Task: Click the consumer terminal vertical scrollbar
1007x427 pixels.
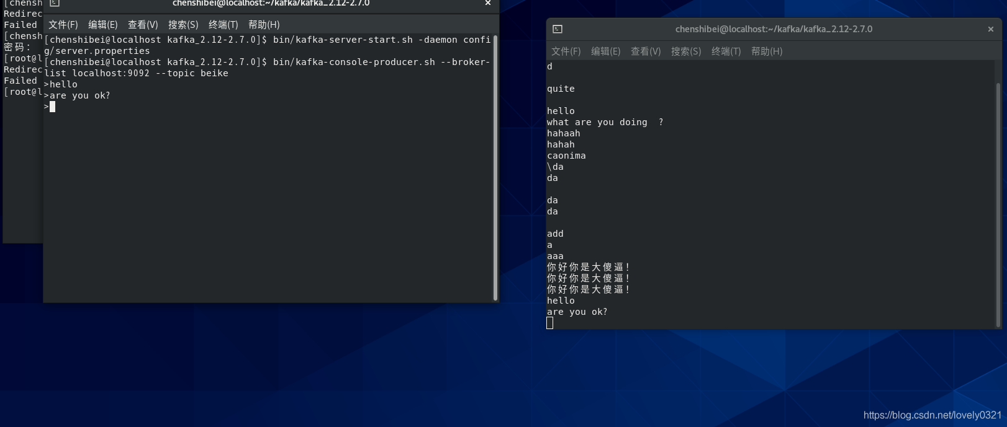Action: 998,205
